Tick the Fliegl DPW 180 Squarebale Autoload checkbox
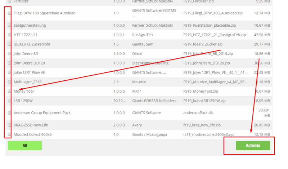This screenshot has width=288, height=169. [9, 13]
